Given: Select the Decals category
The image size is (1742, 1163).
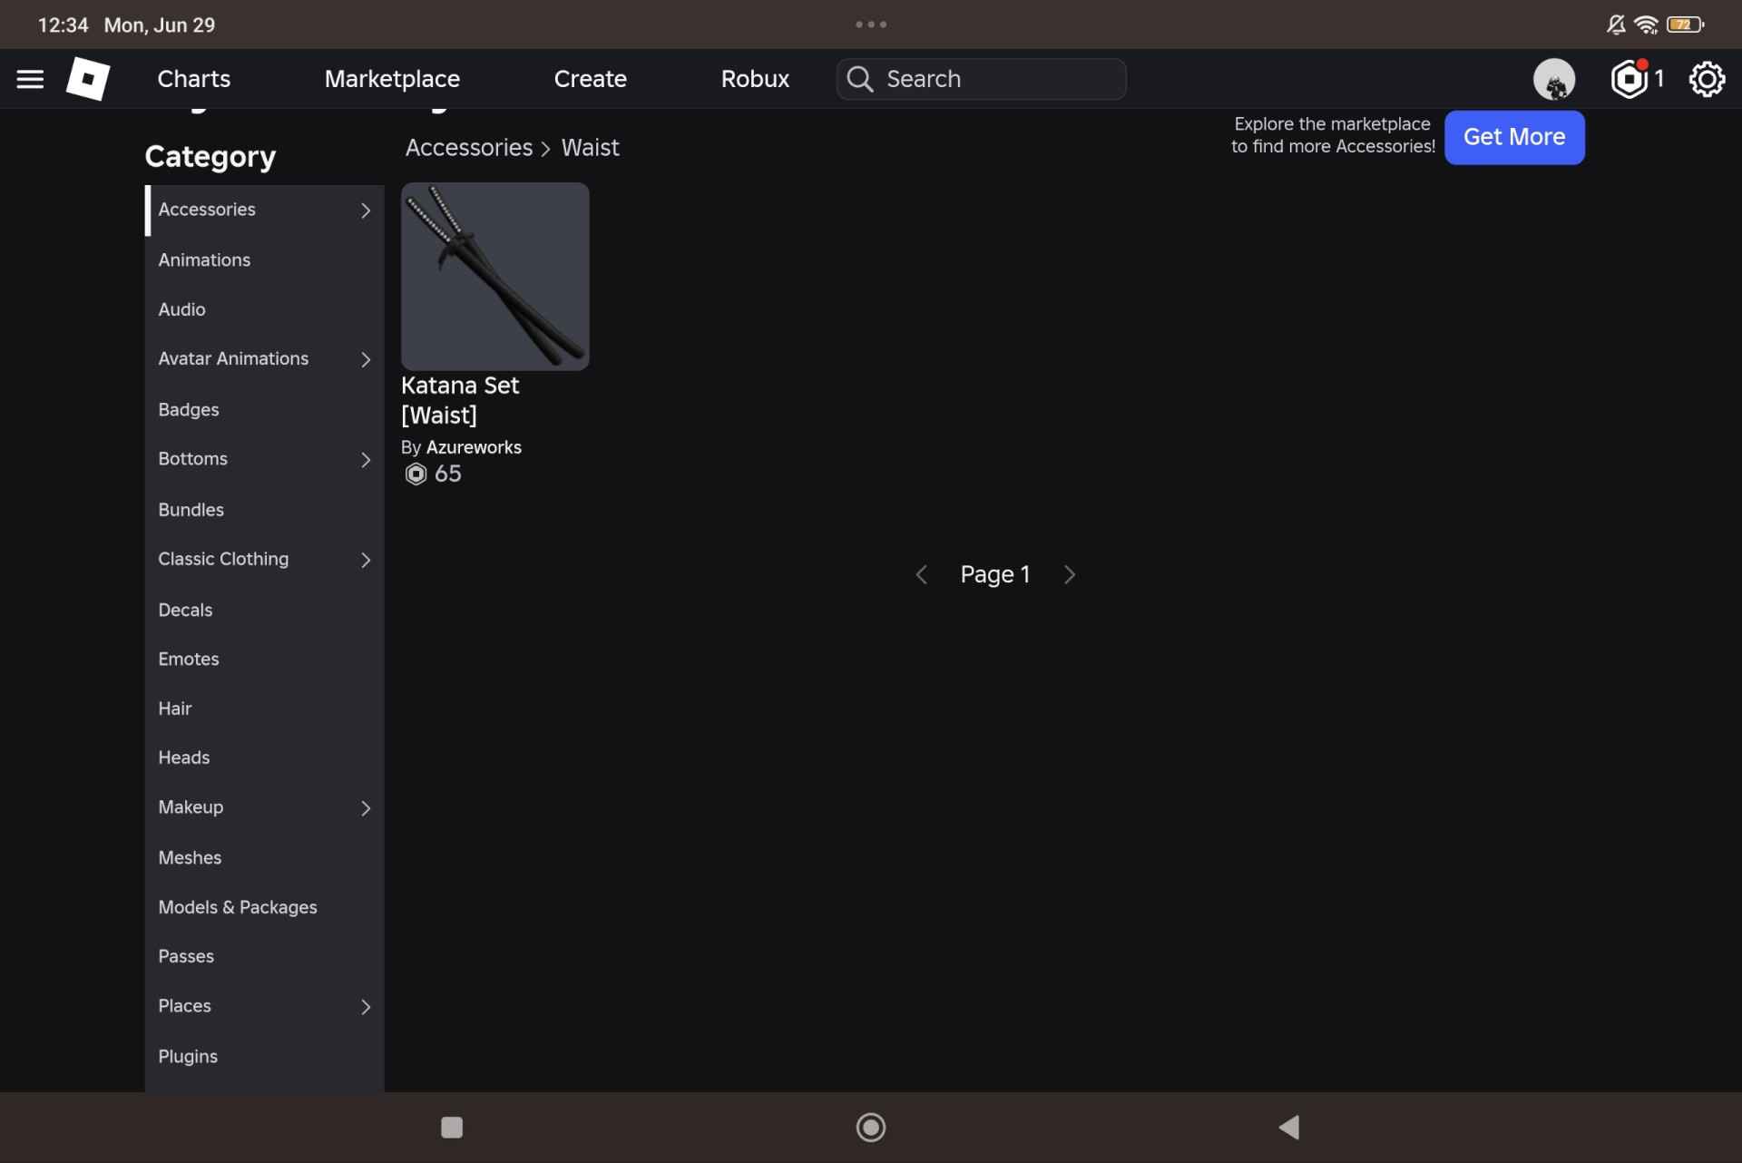Looking at the screenshot, I should point(265,610).
